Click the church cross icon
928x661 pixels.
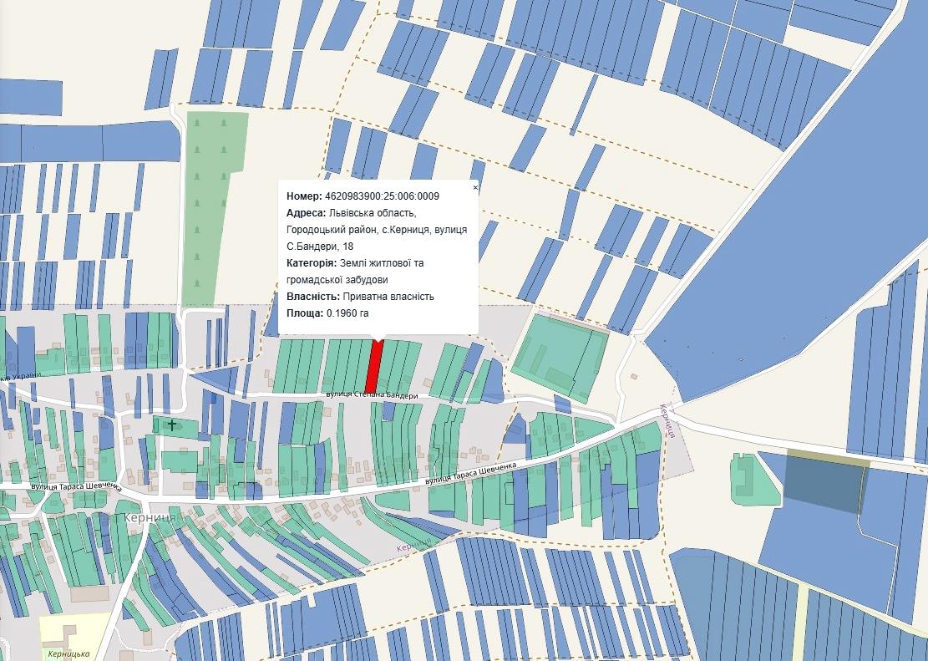click(172, 425)
